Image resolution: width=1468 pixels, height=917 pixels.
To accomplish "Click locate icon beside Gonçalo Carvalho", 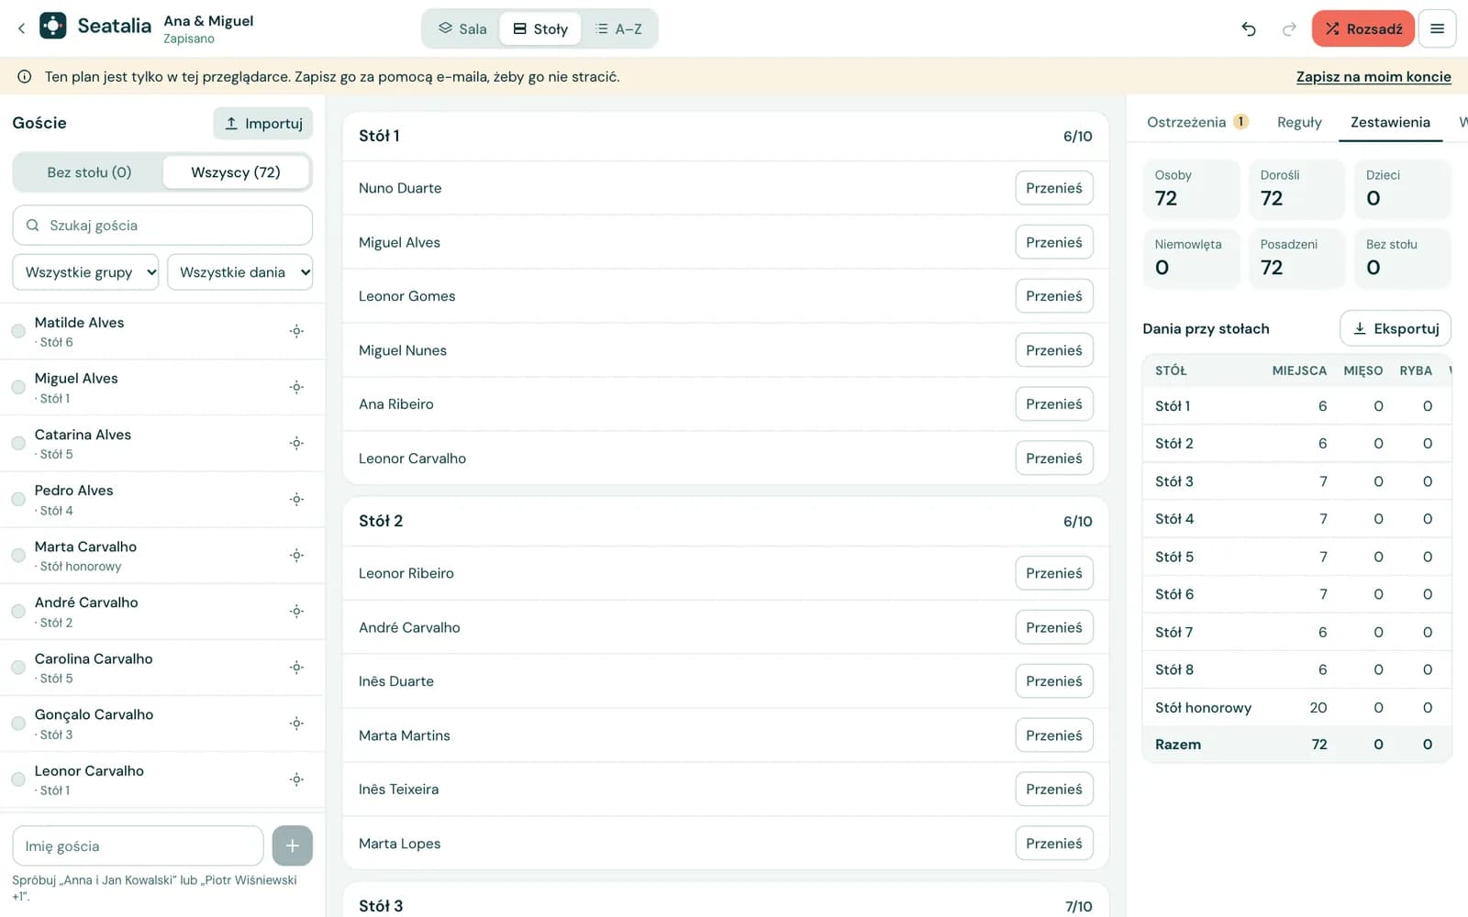I will pyautogui.click(x=296, y=724).
